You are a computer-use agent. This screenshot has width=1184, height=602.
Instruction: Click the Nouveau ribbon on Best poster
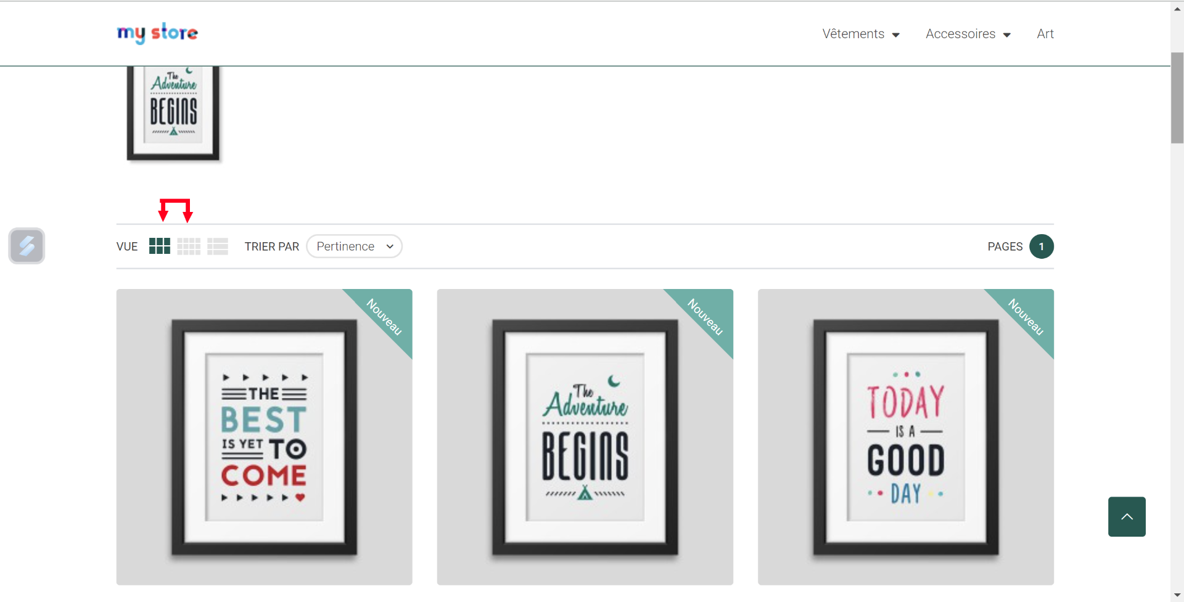pyautogui.click(x=385, y=317)
